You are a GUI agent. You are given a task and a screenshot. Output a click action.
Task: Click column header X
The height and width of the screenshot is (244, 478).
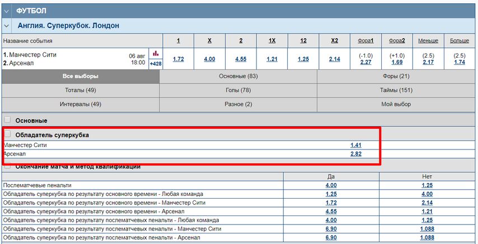click(x=209, y=40)
